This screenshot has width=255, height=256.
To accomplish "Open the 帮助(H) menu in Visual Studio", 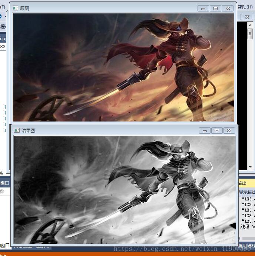I will coord(245,7).
